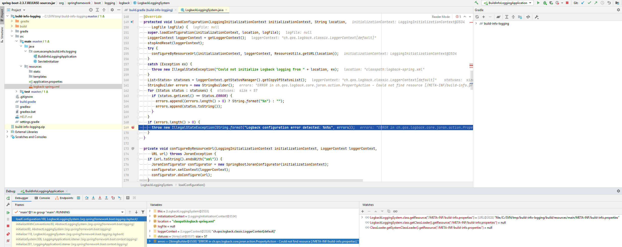The height and width of the screenshot is (247, 622).
Task: Fold the try block at line 154
Action: tap(138, 48)
